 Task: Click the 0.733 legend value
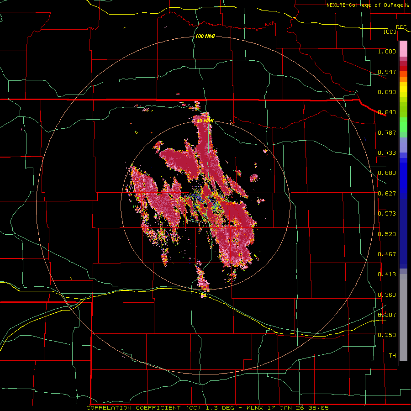click(x=387, y=153)
